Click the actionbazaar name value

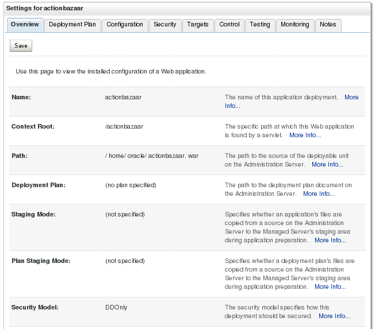pos(123,98)
